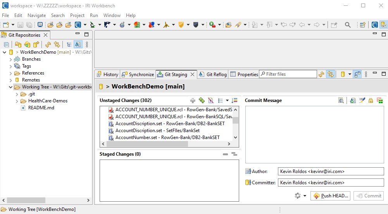Open Unstaged Changes presentation dropdown arrow
The image size is (388, 214).
point(227,100)
